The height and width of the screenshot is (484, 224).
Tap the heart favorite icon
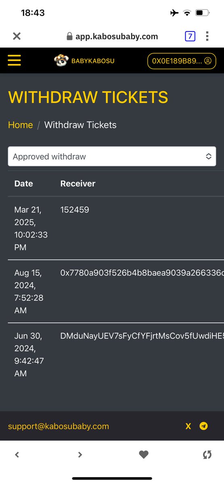coord(144,455)
